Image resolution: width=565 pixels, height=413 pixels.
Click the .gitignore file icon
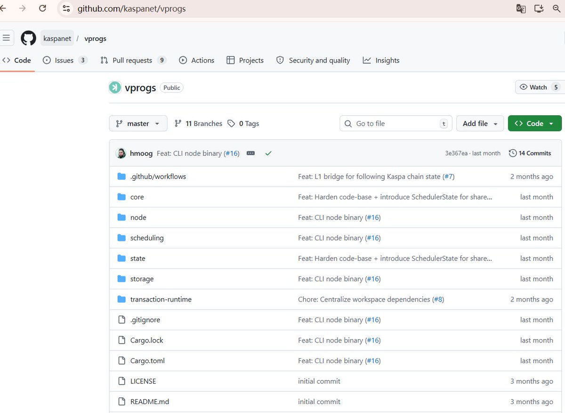pyautogui.click(x=121, y=320)
